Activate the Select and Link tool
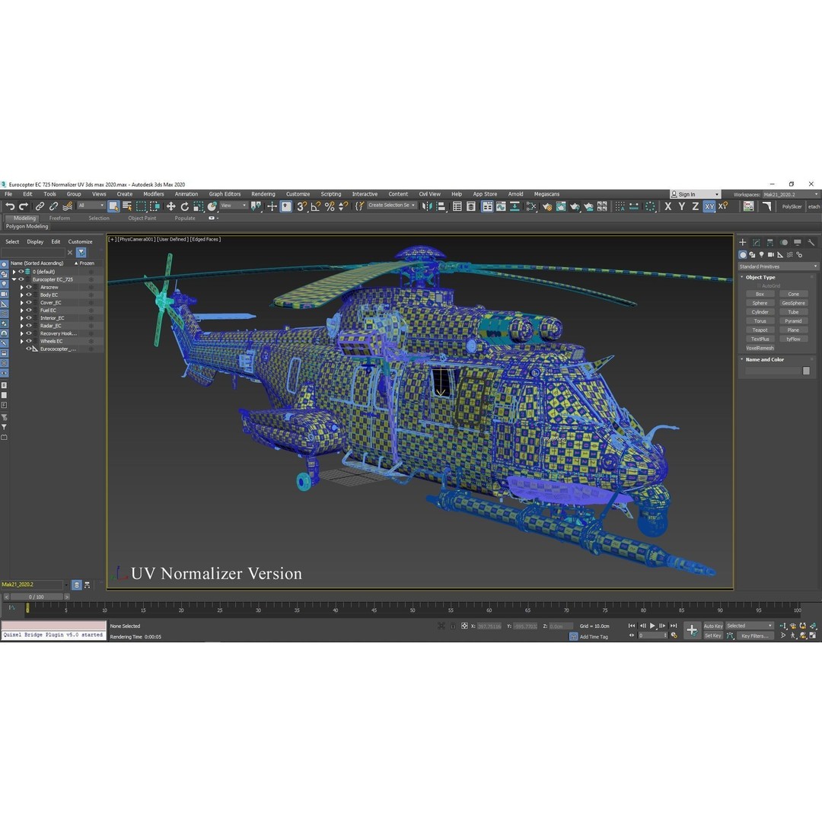Viewport: 822px width, 822px height. pos(40,206)
